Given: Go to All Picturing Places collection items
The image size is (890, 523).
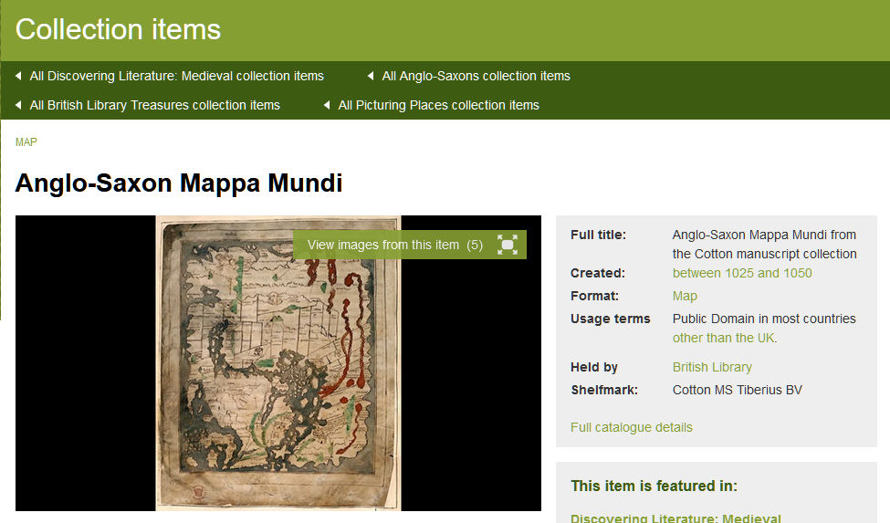Looking at the screenshot, I should [x=439, y=106].
